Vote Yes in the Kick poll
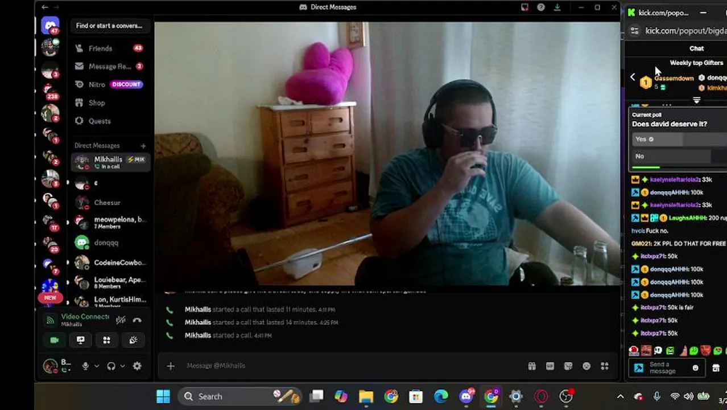This screenshot has width=727, height=410. point(679,140)
